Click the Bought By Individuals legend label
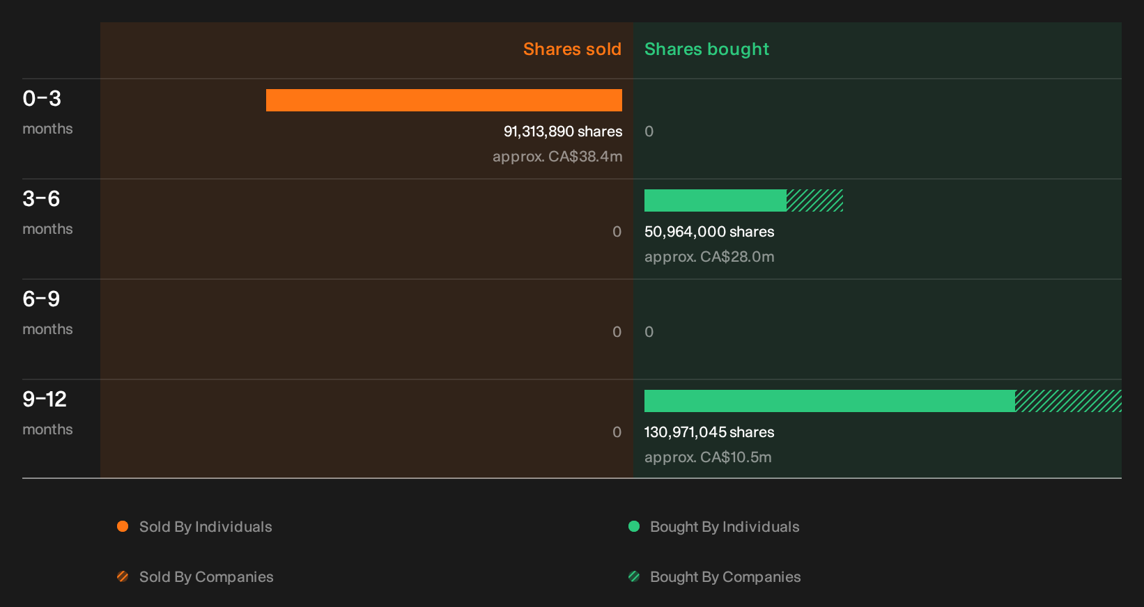The height and width of the screenshot is (607, 1144). (725, 527)
